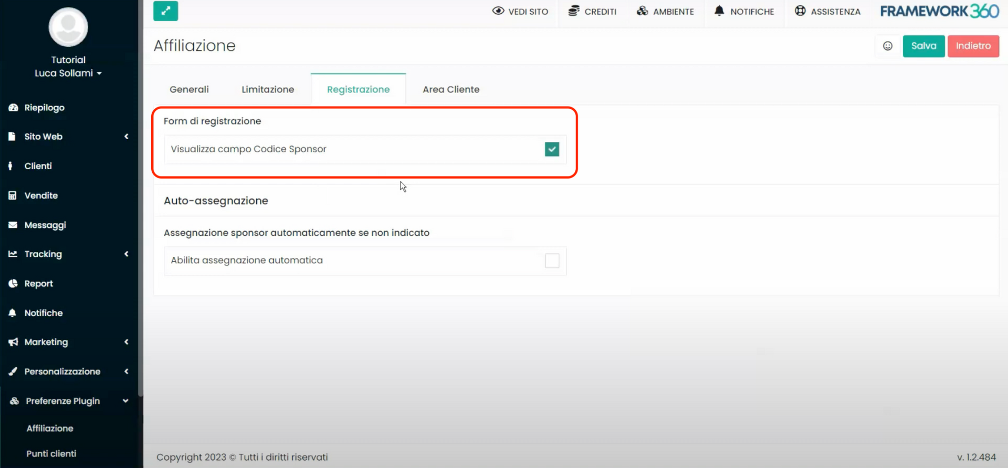1008x468 pixels.
Task: Open Affiliazione in sidebar submenu
Action: [50, 429]
